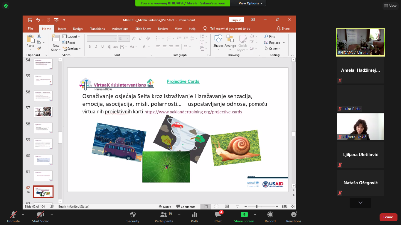The width and height of the screenshot is (401, 225).
Task: Toggle the Notes pane in status bar
Action: pos(165,207)
